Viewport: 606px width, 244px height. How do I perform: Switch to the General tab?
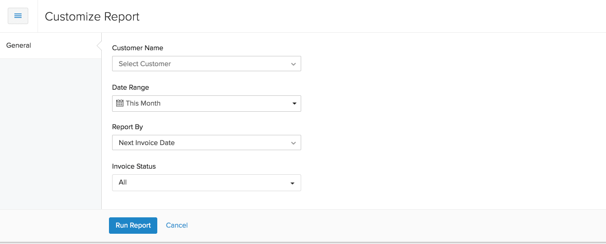(x=19, y=46)
